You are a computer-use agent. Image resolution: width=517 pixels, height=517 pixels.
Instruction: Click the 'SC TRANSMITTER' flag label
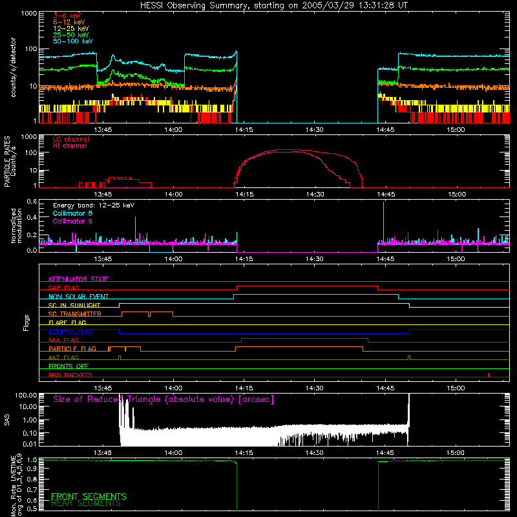coord(75,314)
